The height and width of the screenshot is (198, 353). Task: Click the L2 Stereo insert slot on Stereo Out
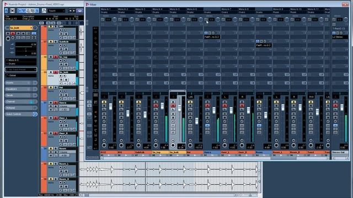coord(340,37)
